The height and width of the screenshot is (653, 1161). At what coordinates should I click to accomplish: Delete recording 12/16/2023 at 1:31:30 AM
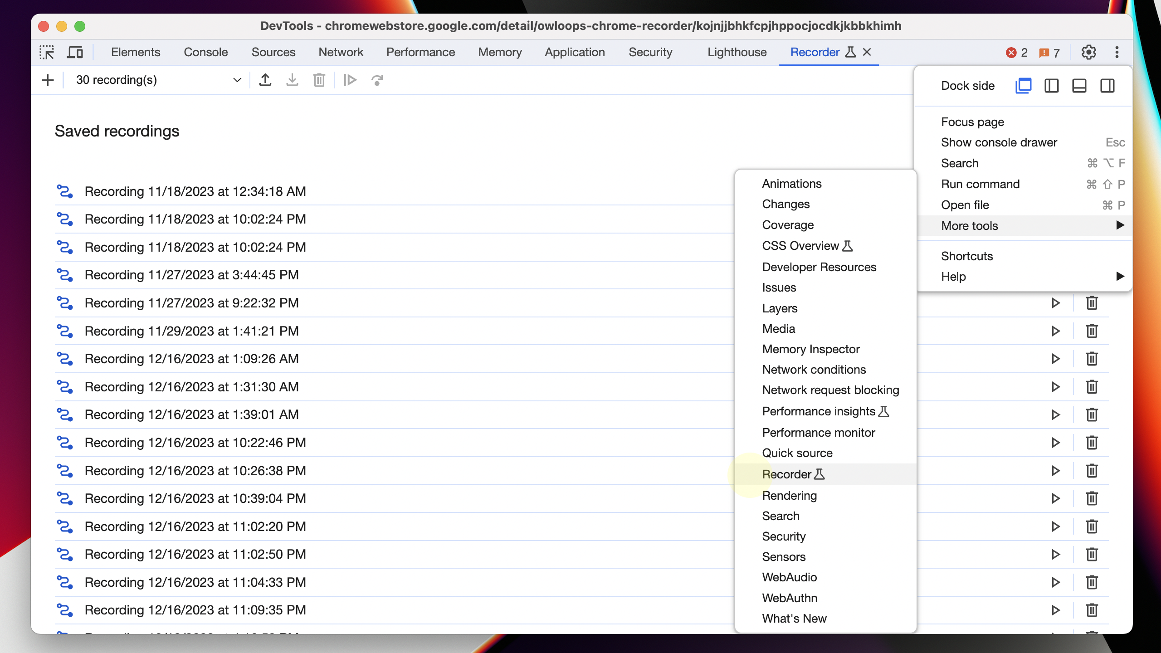pyautogui.click(x=1092, y=387)
